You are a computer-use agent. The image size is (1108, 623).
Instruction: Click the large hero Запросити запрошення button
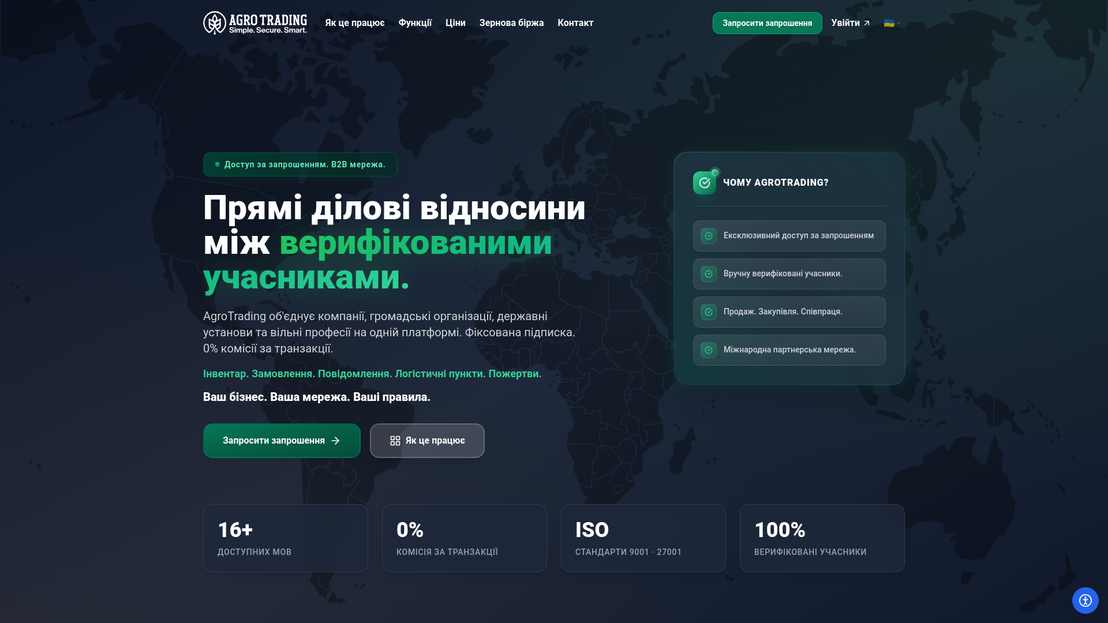tap(282, 441)
